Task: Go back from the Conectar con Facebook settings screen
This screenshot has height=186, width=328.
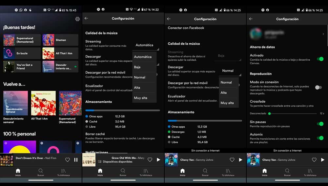Action: (169, 19)
